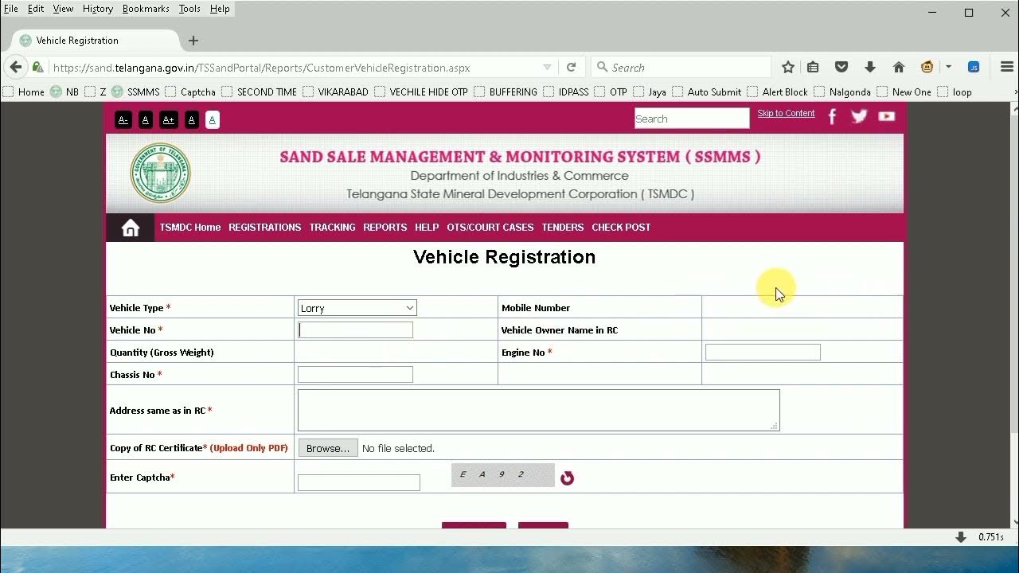Open the site Facebook page icon
The width and height of the screenshot is (1019, 573).
click(x=832, y=117)
